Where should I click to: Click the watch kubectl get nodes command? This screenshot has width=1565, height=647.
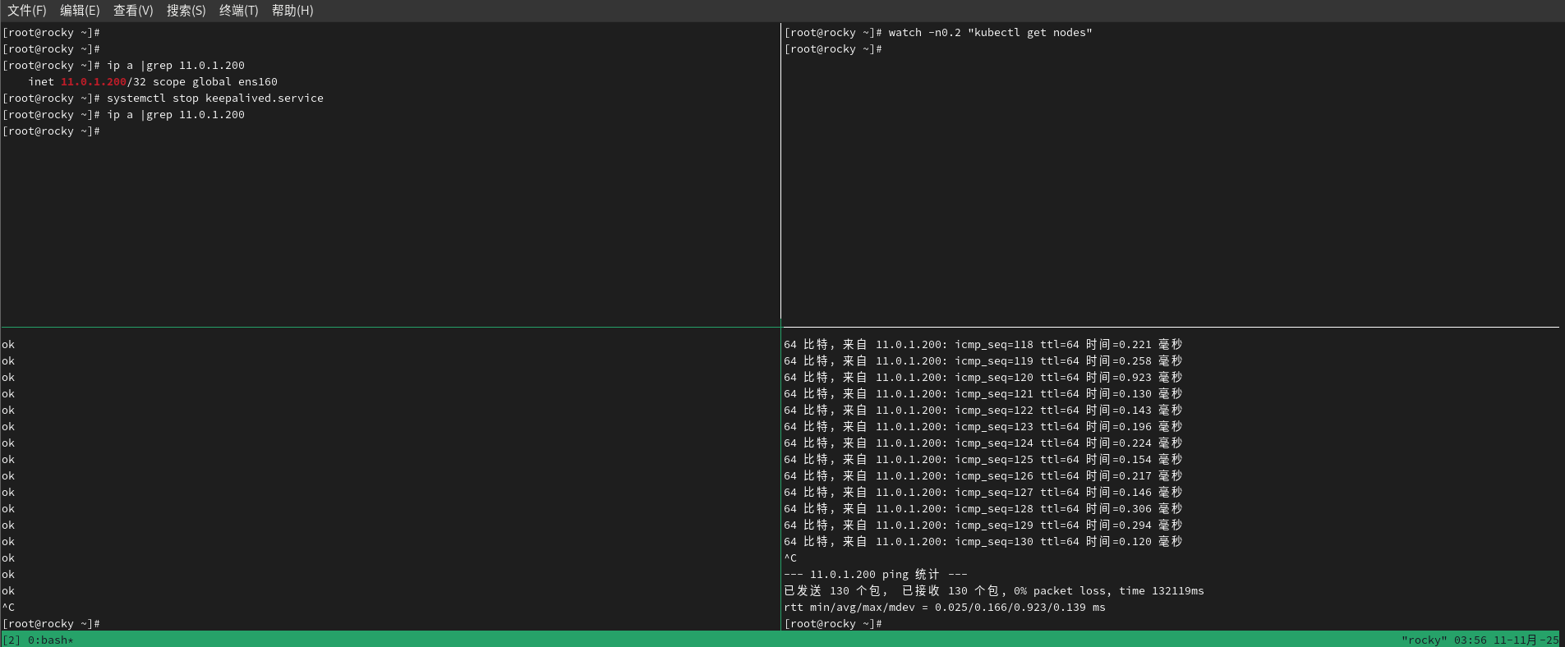[990, 33]
